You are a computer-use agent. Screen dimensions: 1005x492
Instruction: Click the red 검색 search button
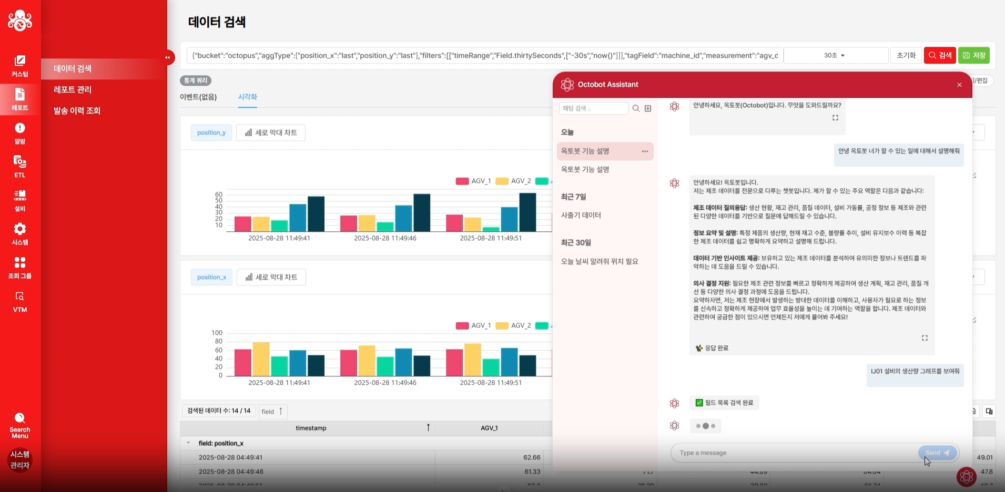click(x=940, y=55)
